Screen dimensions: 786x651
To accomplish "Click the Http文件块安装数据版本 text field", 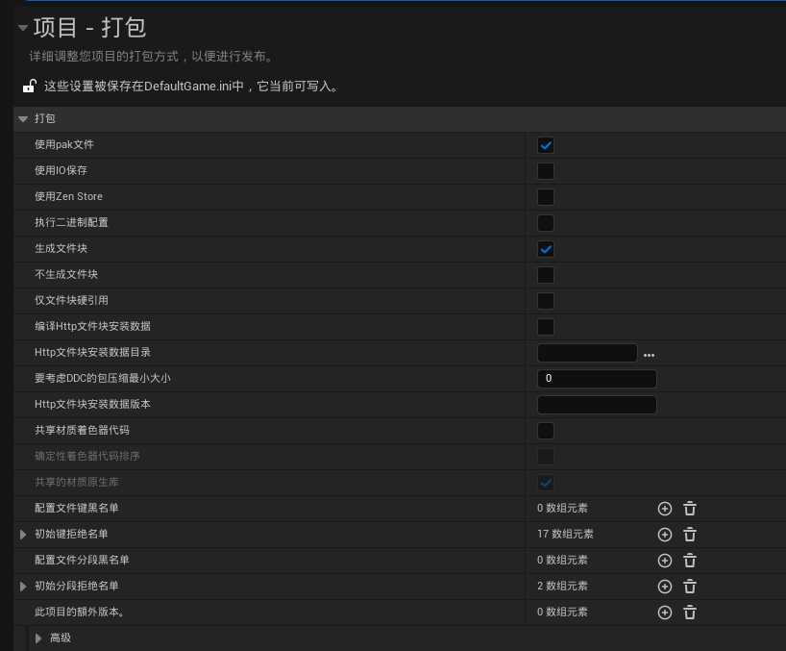I will 596,405.
